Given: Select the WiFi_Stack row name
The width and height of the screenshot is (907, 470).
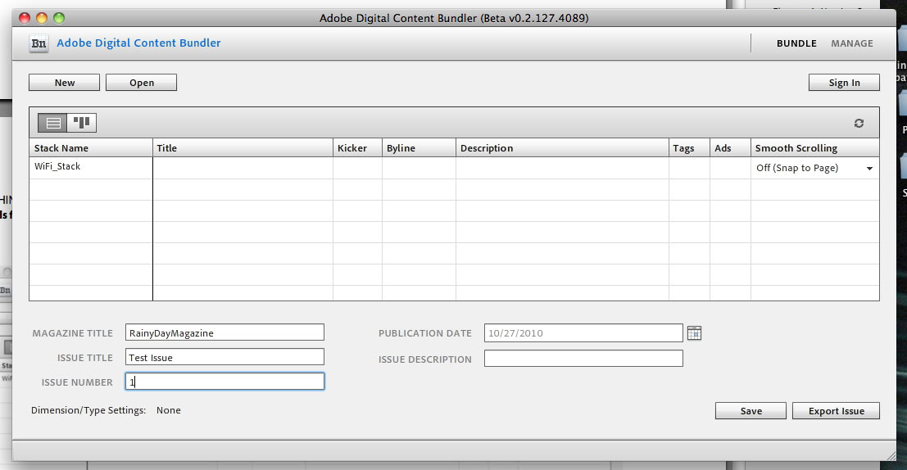Looking at the screenshot, I should tap(57, 166).
